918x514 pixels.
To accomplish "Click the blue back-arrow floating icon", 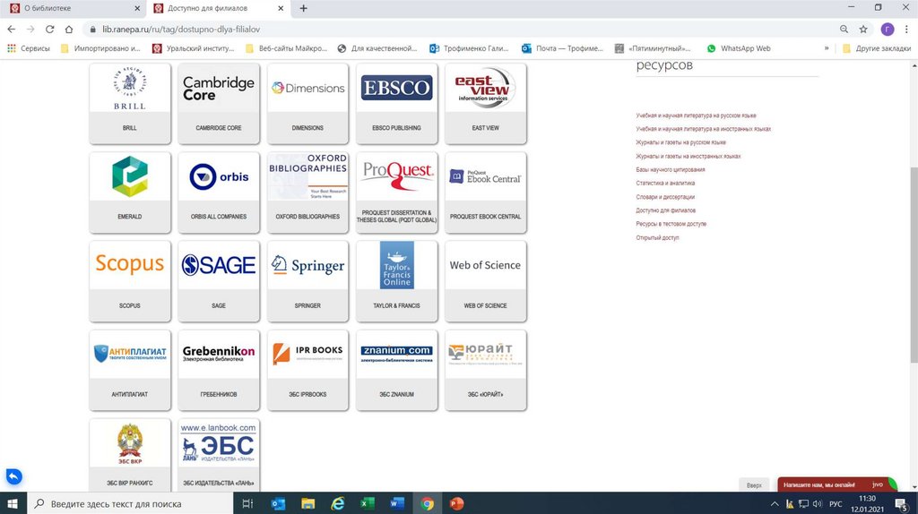I will click(14, 476).
